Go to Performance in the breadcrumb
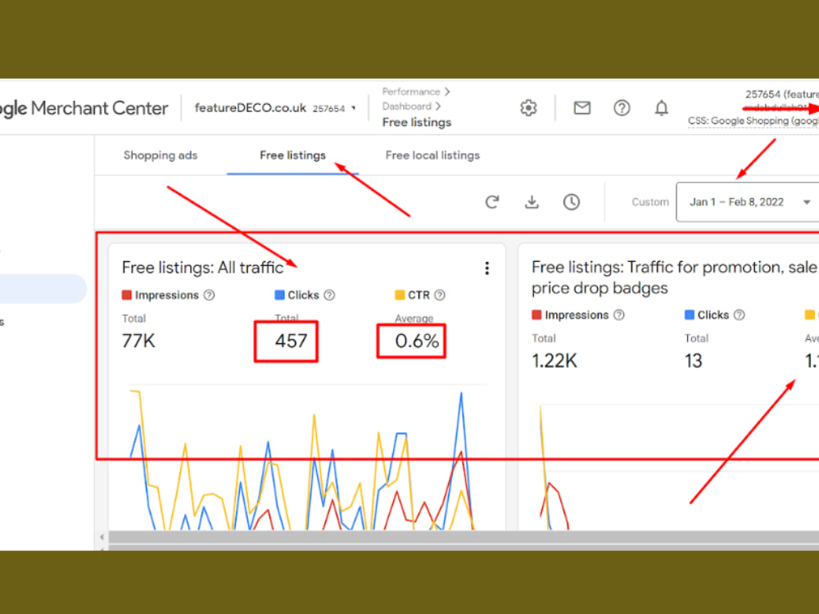The width and height of the screenshot is (819, 614). tap(411, 92)
